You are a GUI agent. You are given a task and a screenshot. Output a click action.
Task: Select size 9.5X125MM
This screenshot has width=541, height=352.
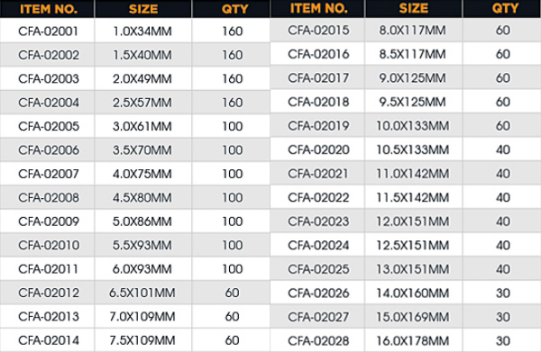(413, 102)
